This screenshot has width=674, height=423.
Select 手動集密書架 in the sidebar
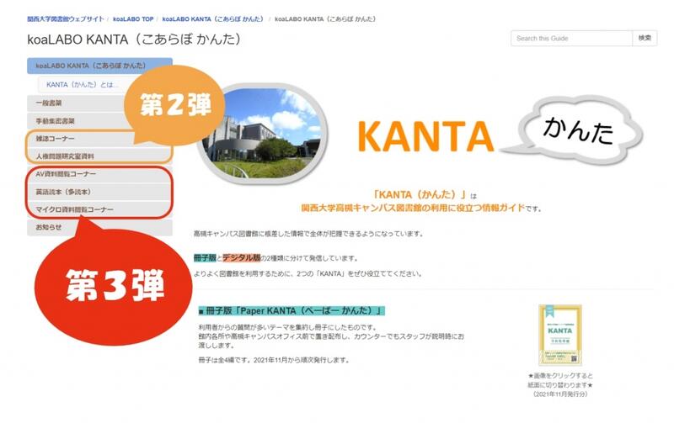coord(56,121)
